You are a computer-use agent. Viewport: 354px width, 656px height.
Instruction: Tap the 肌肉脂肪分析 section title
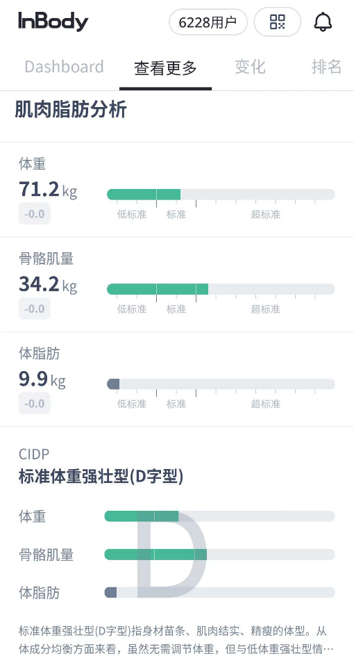71,110
